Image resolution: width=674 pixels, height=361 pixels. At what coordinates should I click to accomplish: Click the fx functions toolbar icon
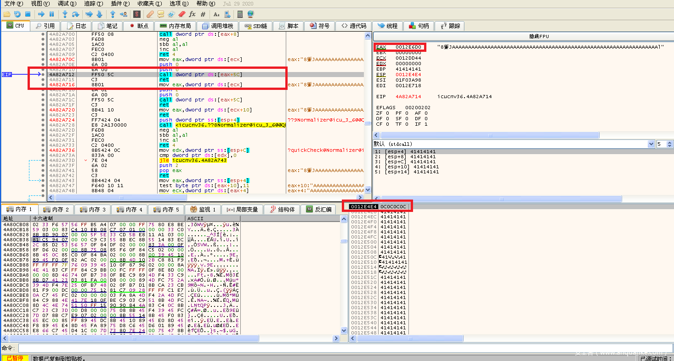(192, 14)
